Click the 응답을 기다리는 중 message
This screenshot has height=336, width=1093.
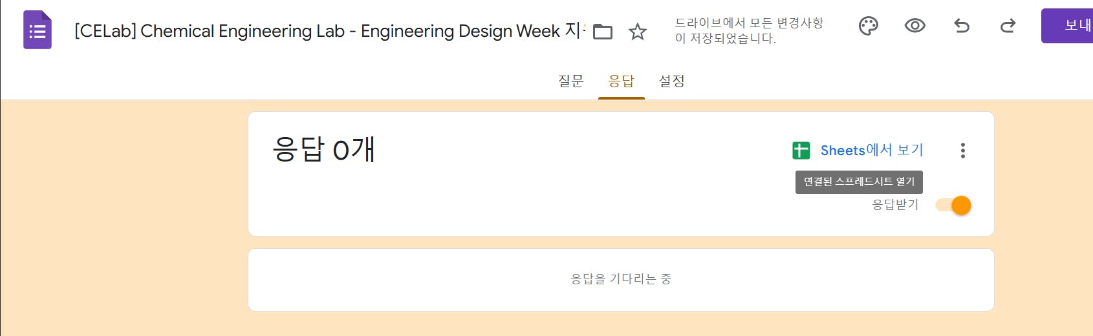click(621, 278)
